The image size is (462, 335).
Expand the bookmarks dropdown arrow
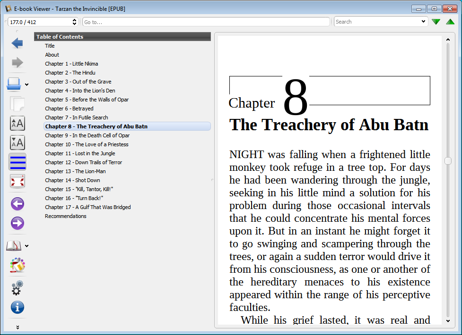[27, 246]
